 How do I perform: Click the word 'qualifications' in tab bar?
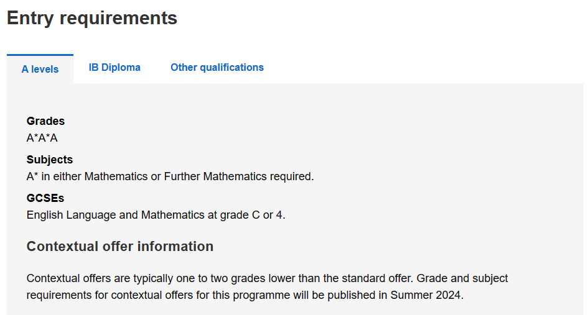(231, 68)
